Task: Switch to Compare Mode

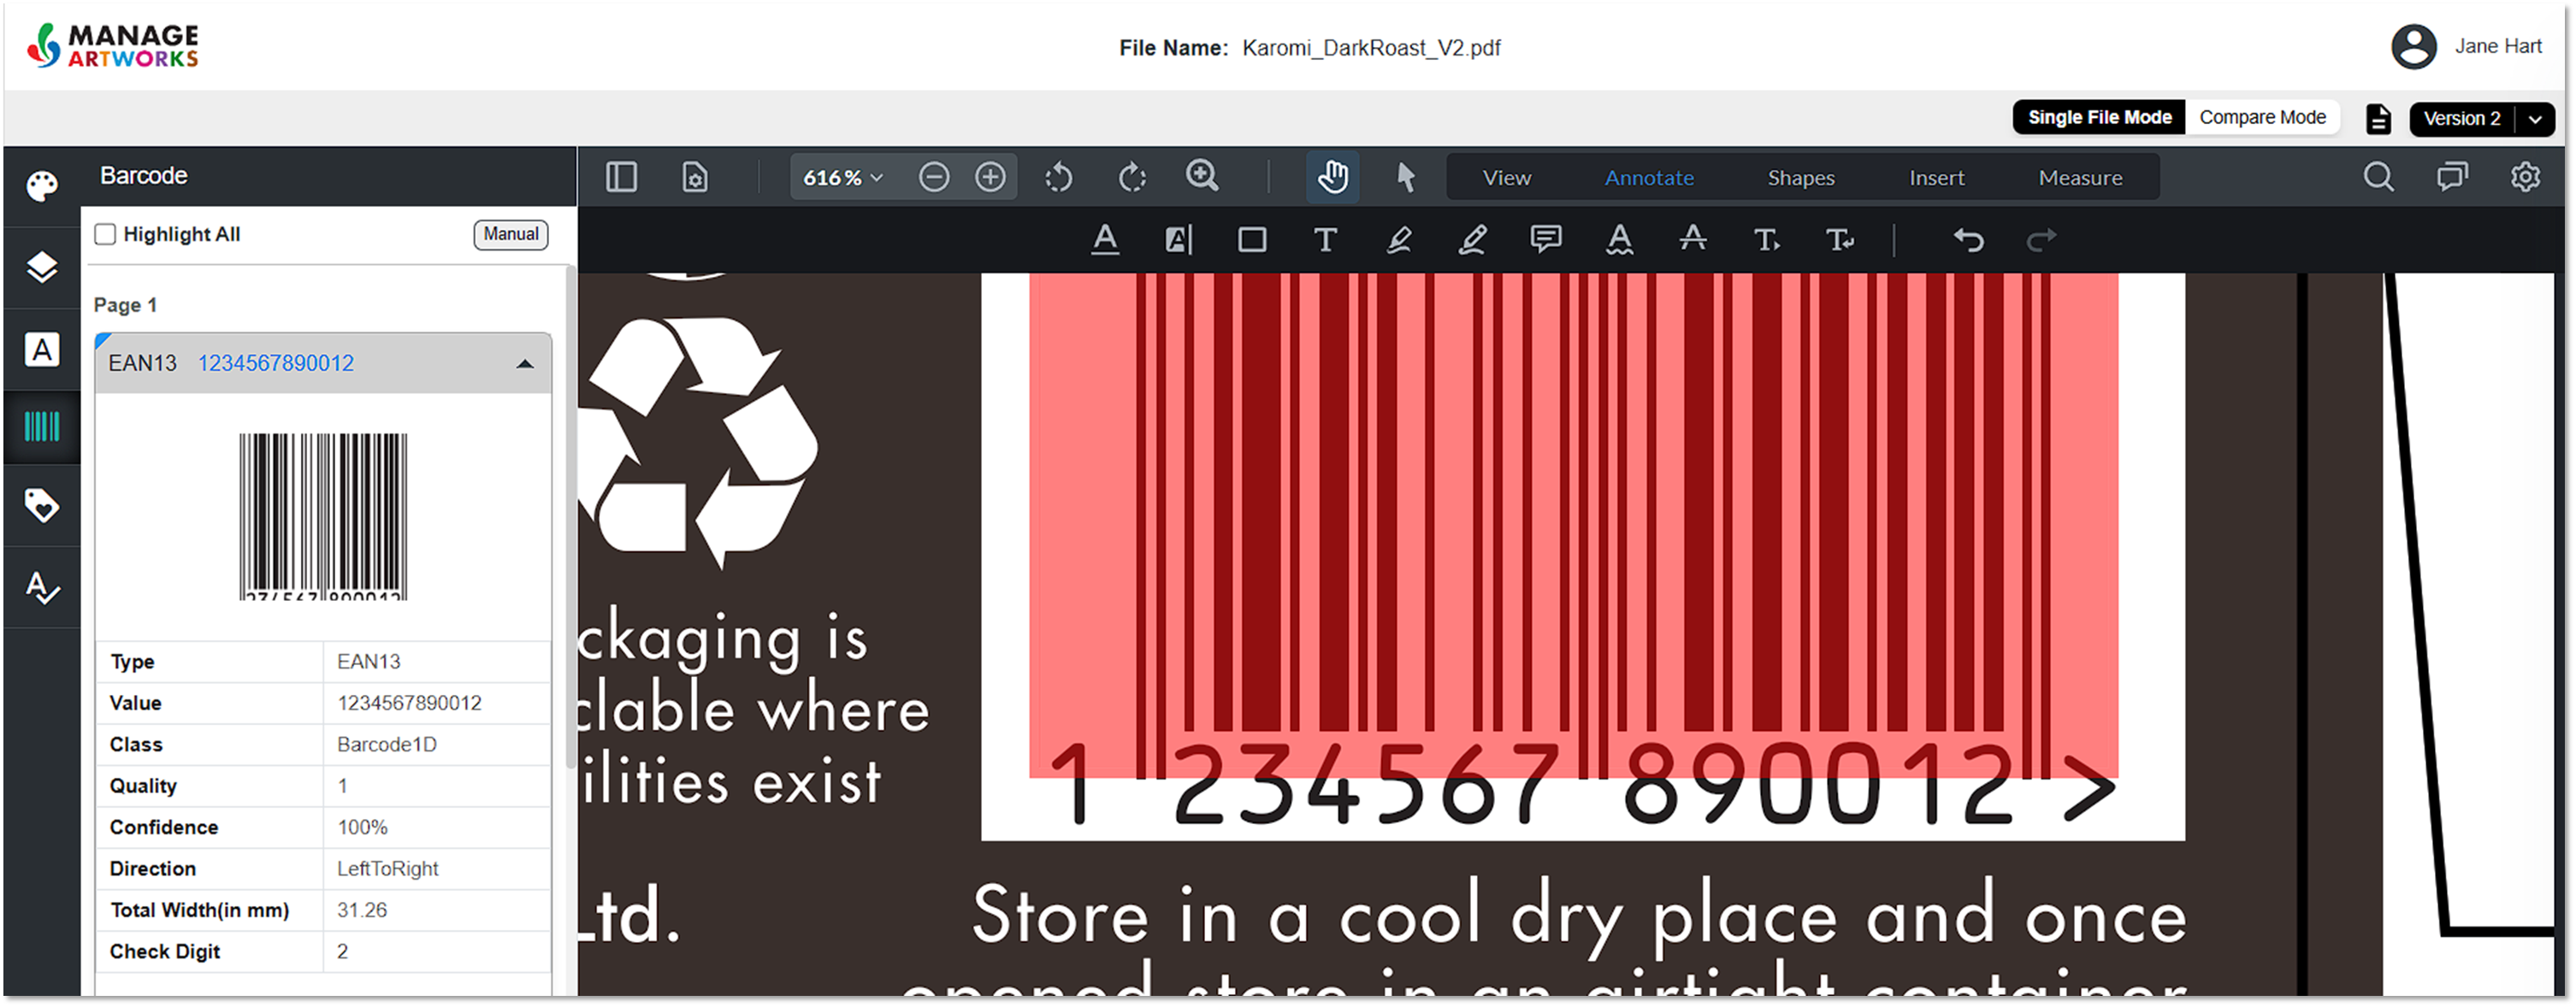Action: pyautogui.click(x=2262, y=118)
